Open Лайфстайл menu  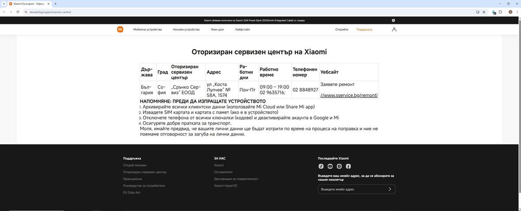tap(243, 30)
